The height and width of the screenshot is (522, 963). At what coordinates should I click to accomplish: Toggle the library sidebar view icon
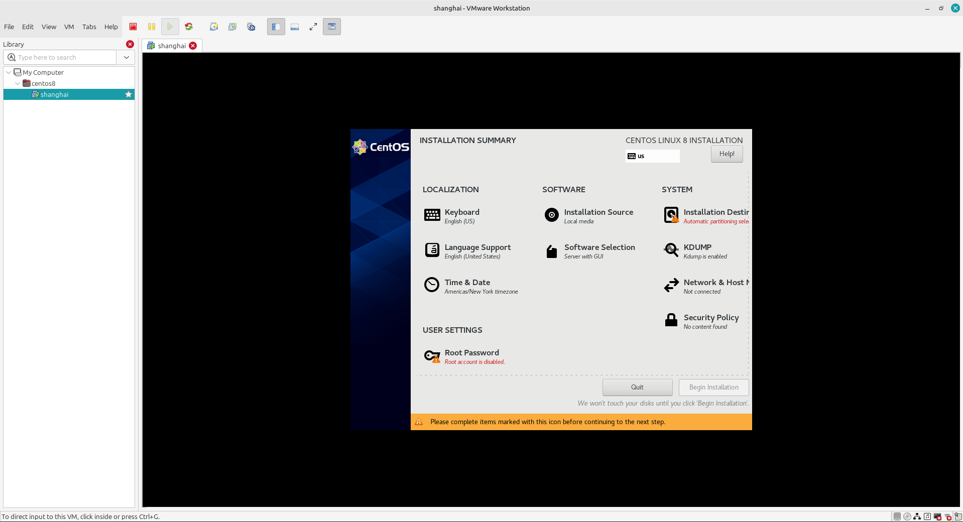[276, 27]
